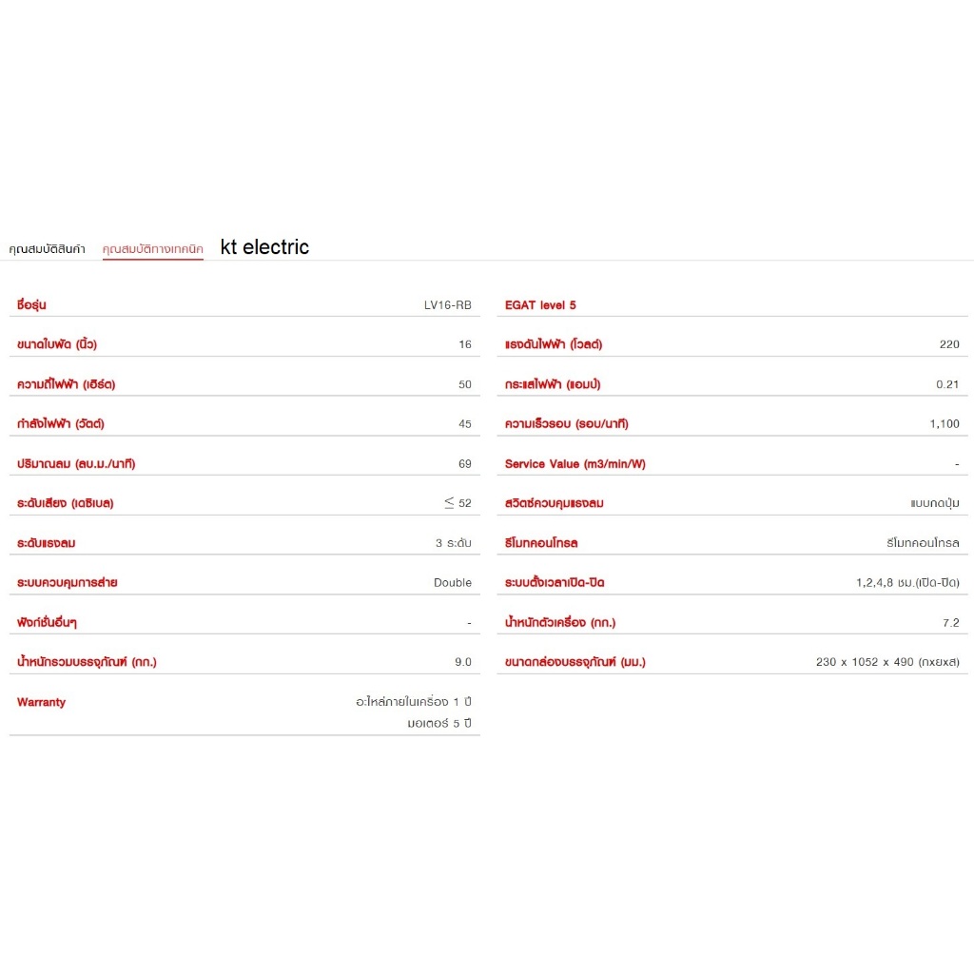Select the LV16-RB model name value
Screen dimensions: 974x974
point(447,305)
